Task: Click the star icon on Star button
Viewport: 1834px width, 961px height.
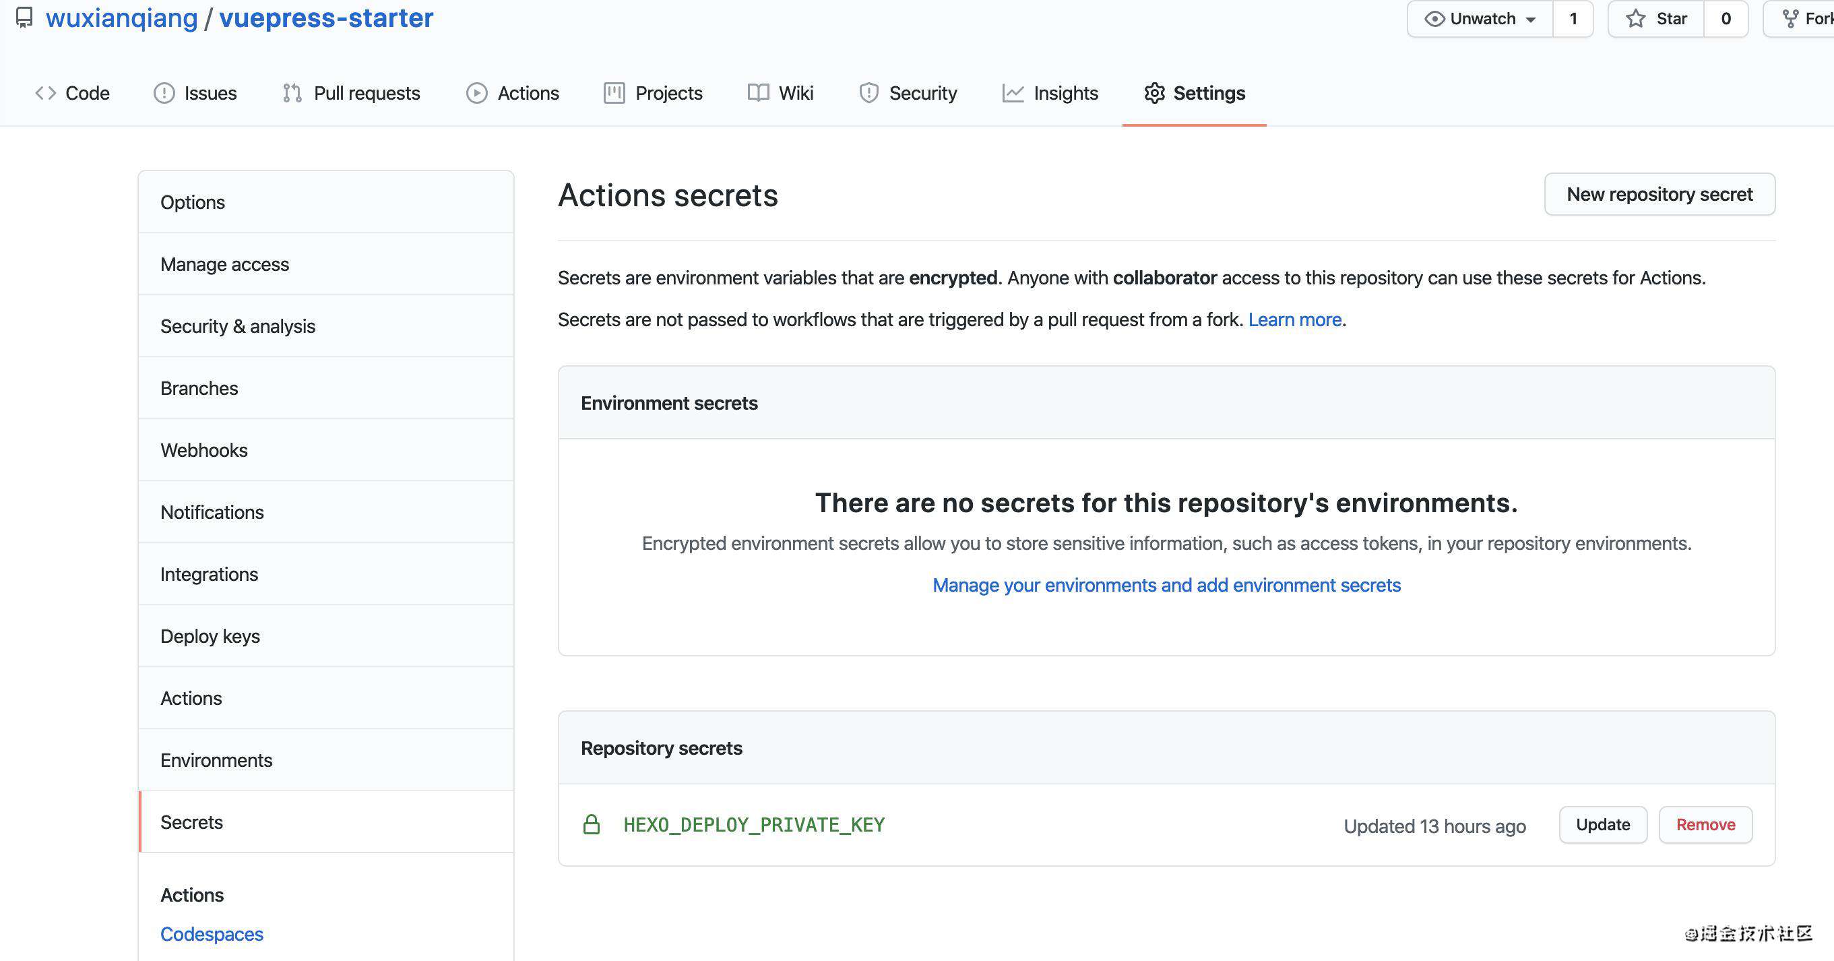Action: (x=1635, y=18)
